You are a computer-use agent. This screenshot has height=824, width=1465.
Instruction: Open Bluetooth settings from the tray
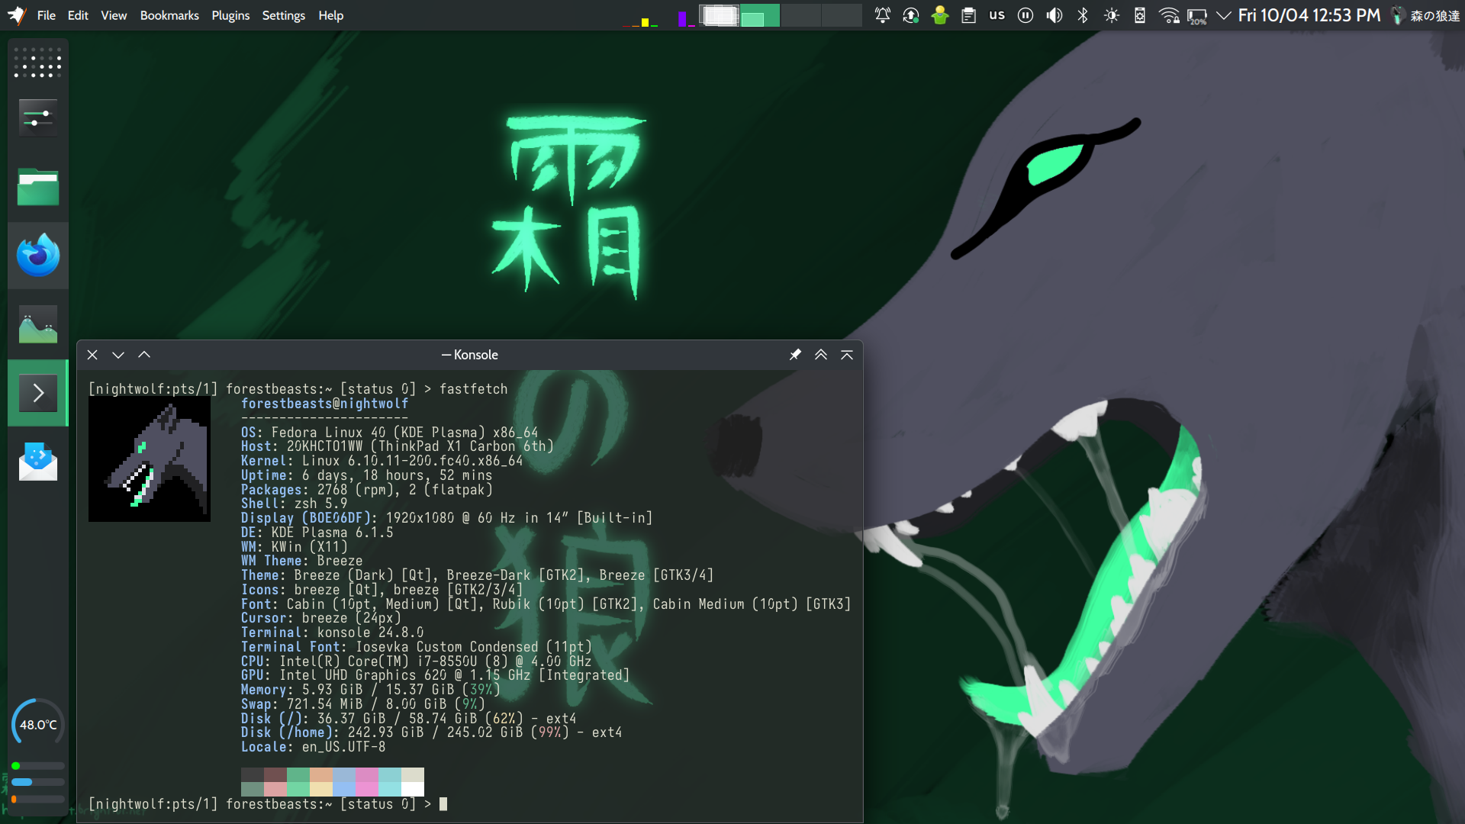coord(1083,15)
